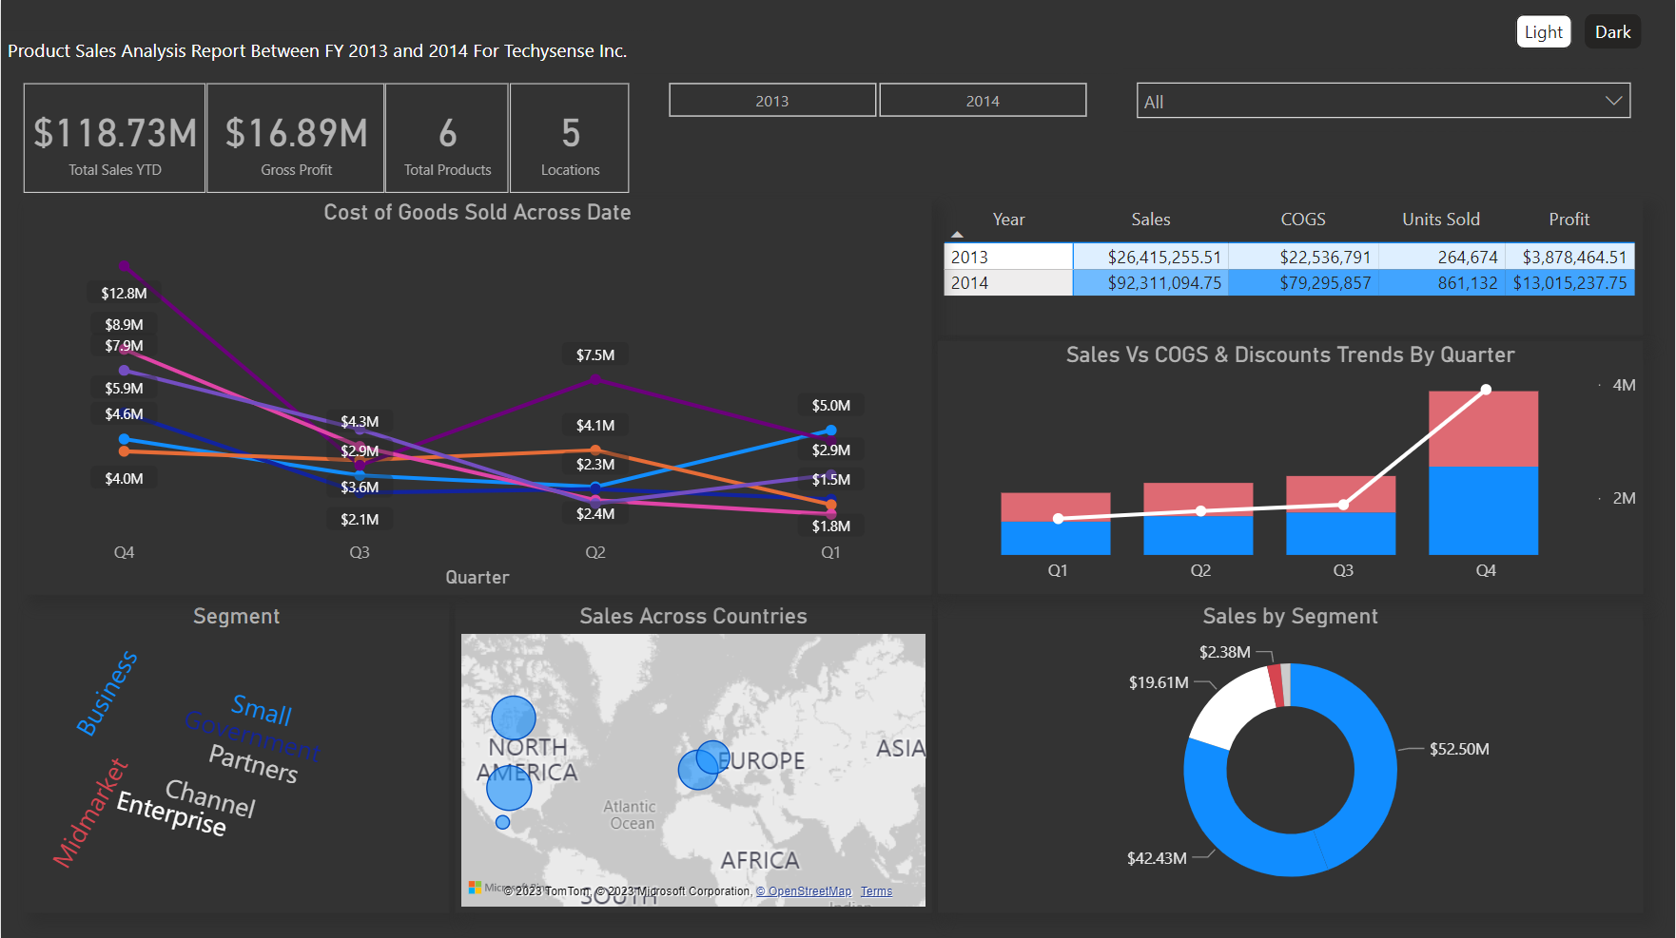Switch the report to Light theme

click(x=1543, y=32)
